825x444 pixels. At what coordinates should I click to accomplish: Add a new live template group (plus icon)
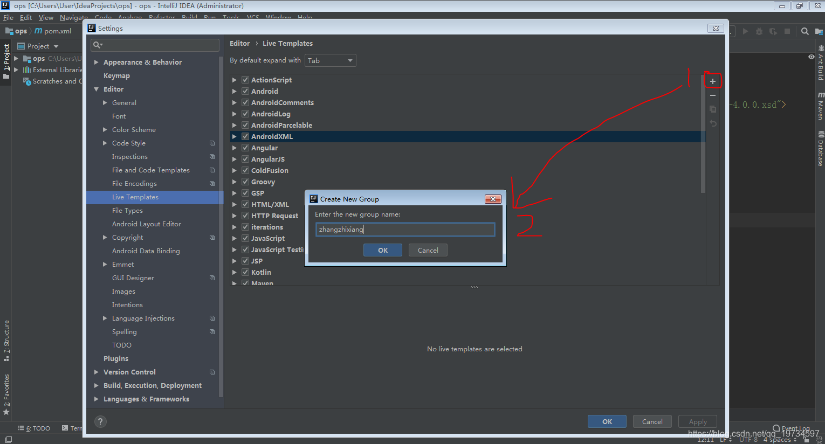pyautogui.click(x=712, y=81)
